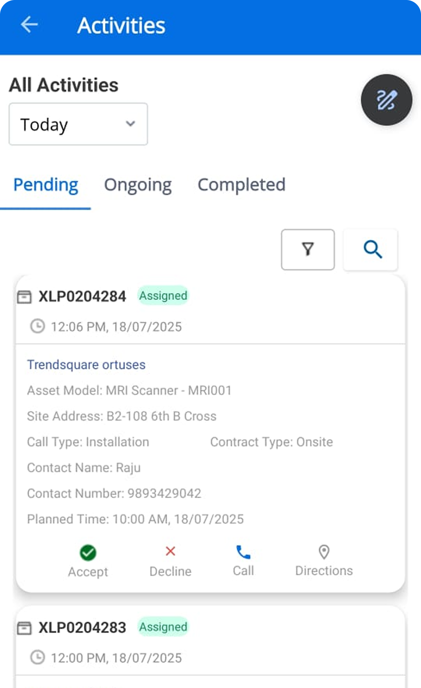Open ticket XLP0204283 card header

pos(82,628)
